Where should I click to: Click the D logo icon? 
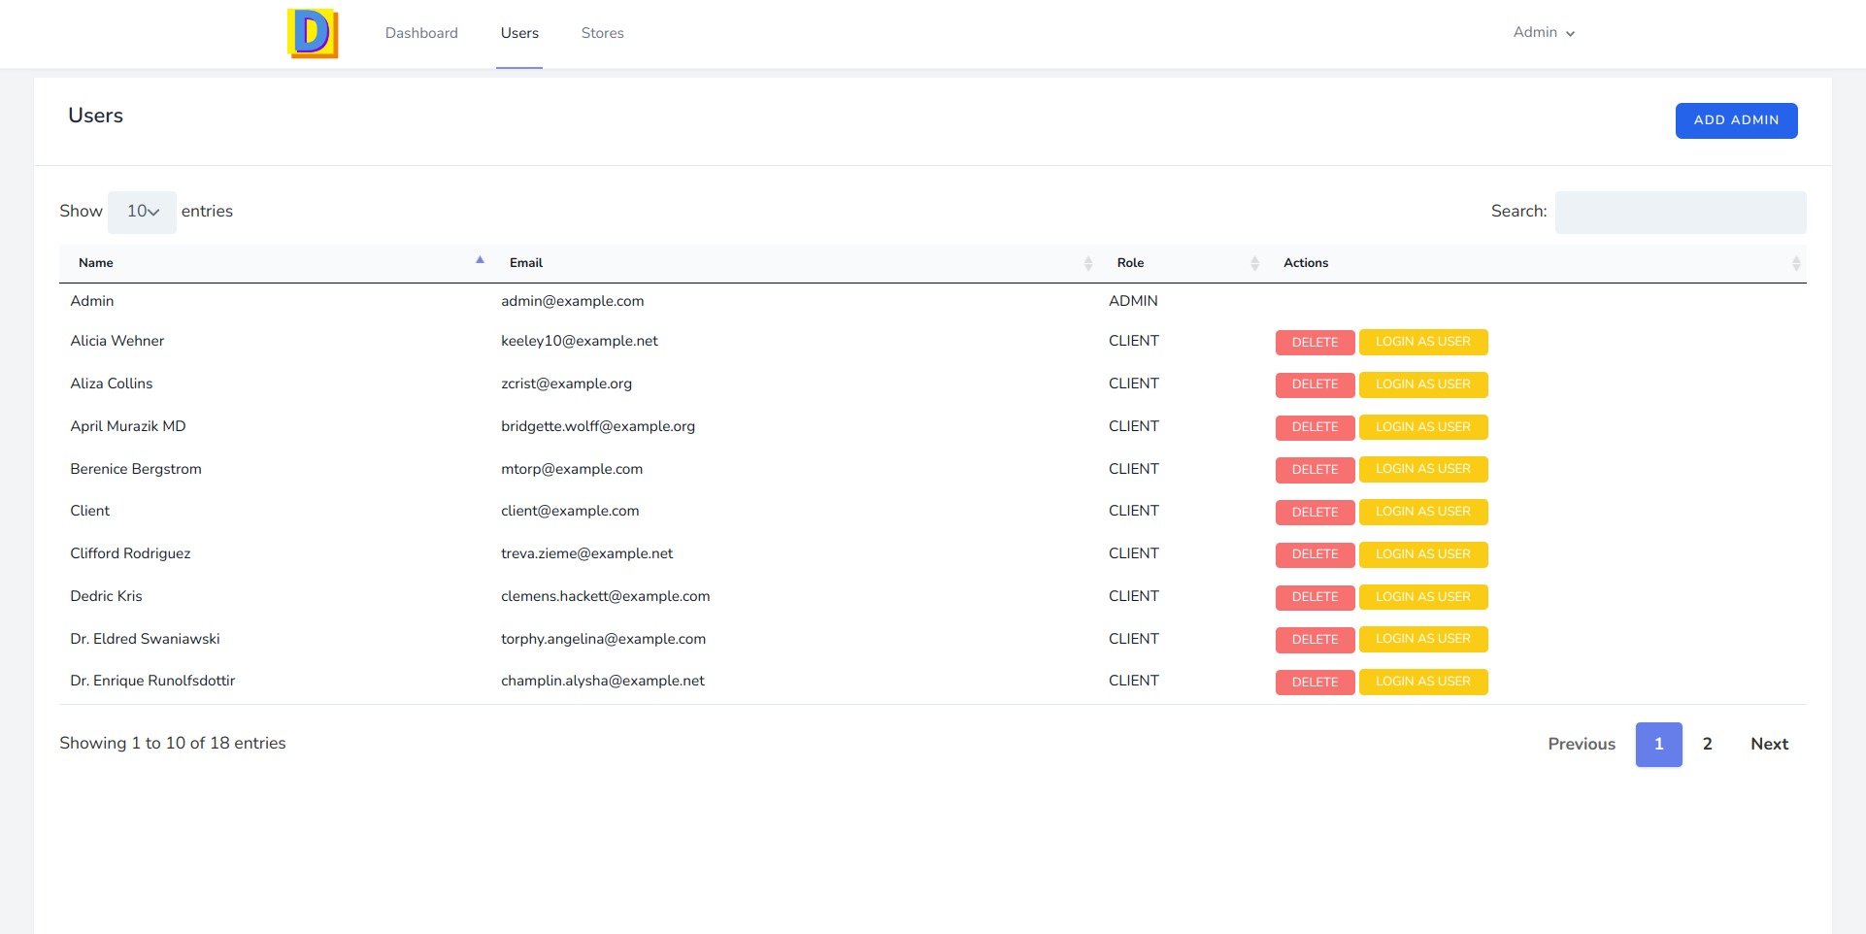coord(313,34)
